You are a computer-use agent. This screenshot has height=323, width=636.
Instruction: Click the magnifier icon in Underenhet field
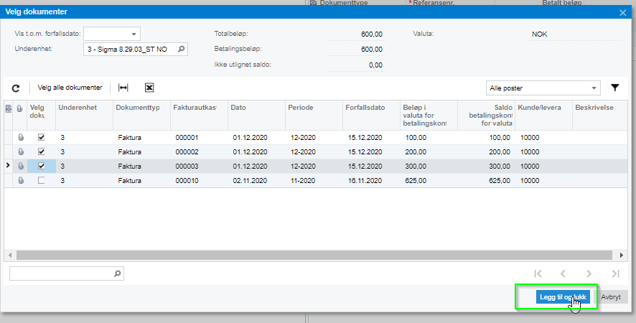coord(181,50)
